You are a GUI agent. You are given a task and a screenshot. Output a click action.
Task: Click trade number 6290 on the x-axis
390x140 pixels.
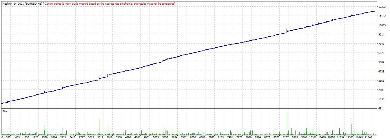point(193,138)
